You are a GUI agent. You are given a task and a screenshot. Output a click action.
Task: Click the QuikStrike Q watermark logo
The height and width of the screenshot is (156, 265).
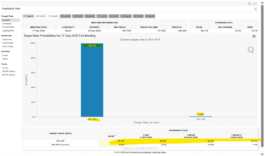click(251, 50)
